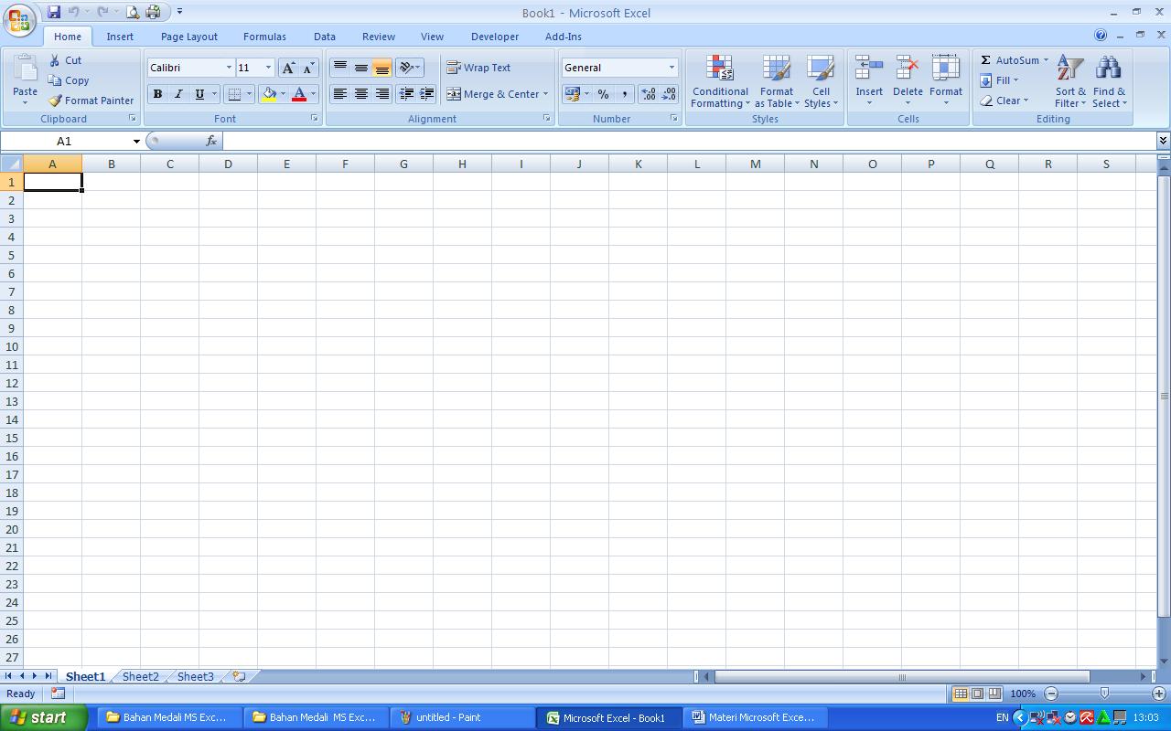Toggle Italic formatting
Screen dimensions: 1171x731
click(178, 94)
